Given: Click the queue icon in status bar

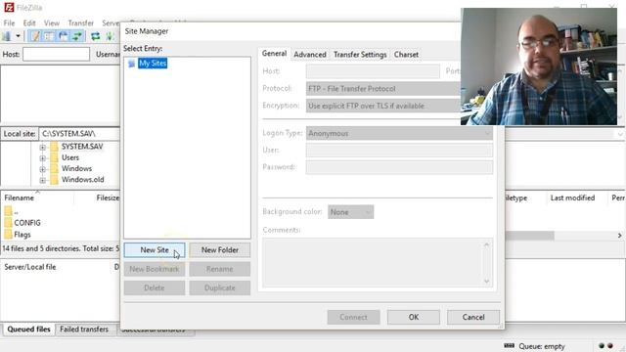Looking at the screenshot, I should pos(509,345).
